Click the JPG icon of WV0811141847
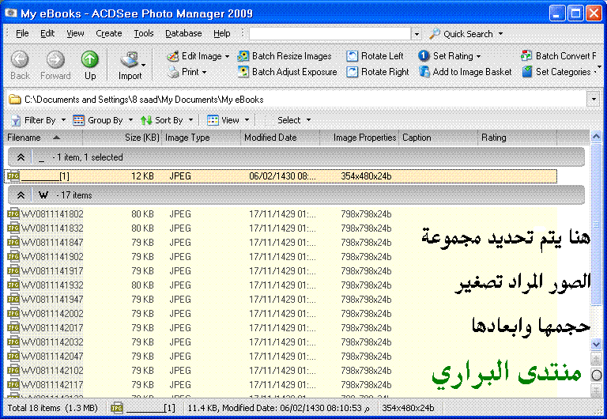Viewport: 607px width, 419px height. tap(13, 243)
